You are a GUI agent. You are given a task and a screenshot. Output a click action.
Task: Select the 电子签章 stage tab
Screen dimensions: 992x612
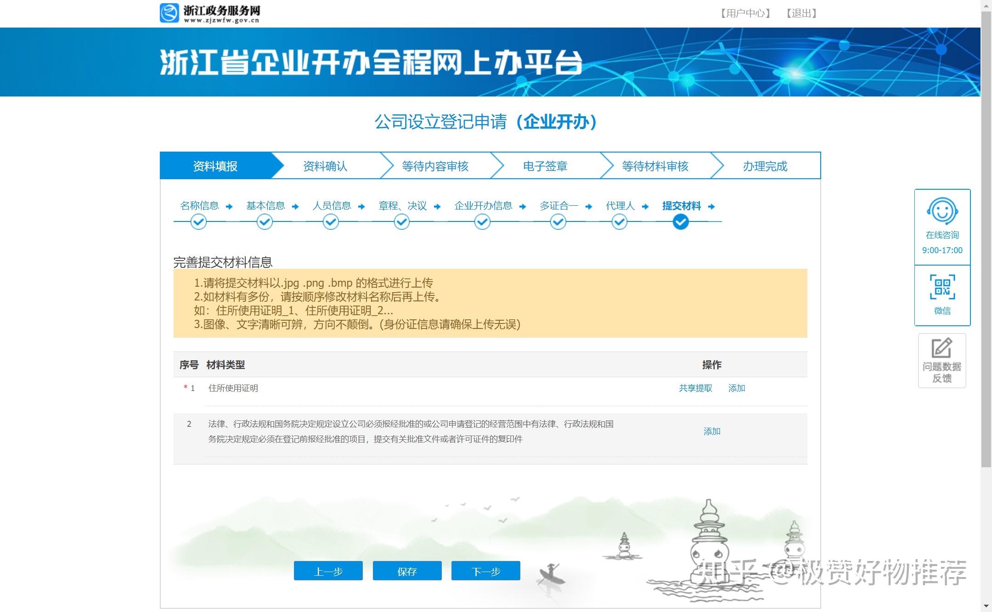click(x=545, y=166)
